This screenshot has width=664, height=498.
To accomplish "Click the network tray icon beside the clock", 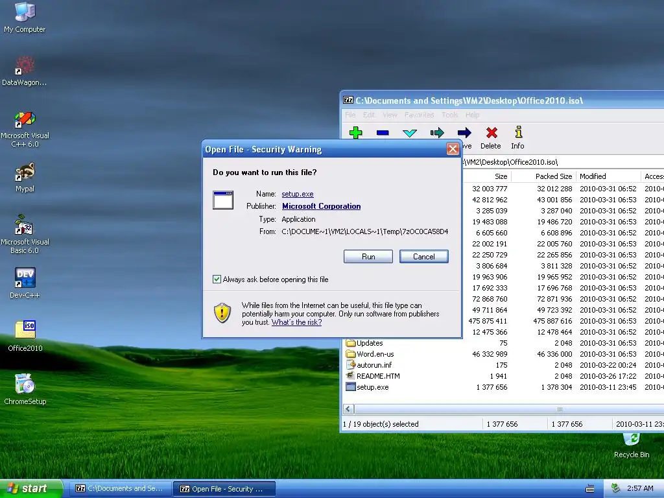I will tap(616, 488).
